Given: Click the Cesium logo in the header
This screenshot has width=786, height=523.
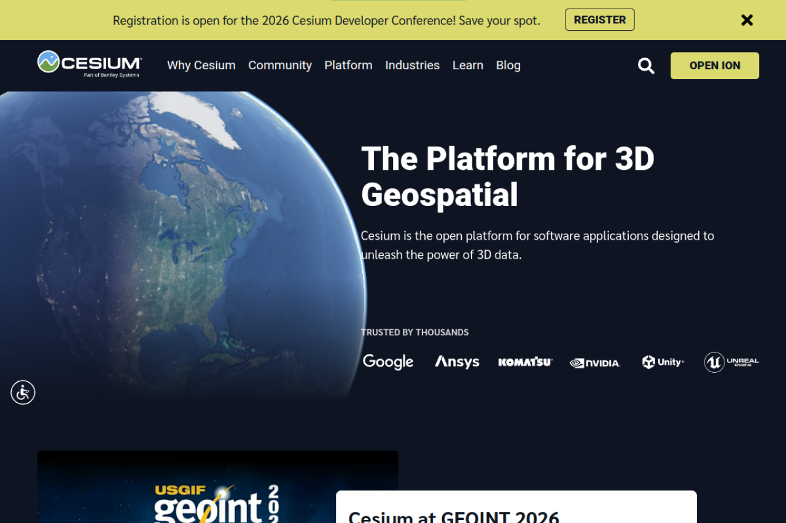Looking at the screenshot, I should 90,64.
